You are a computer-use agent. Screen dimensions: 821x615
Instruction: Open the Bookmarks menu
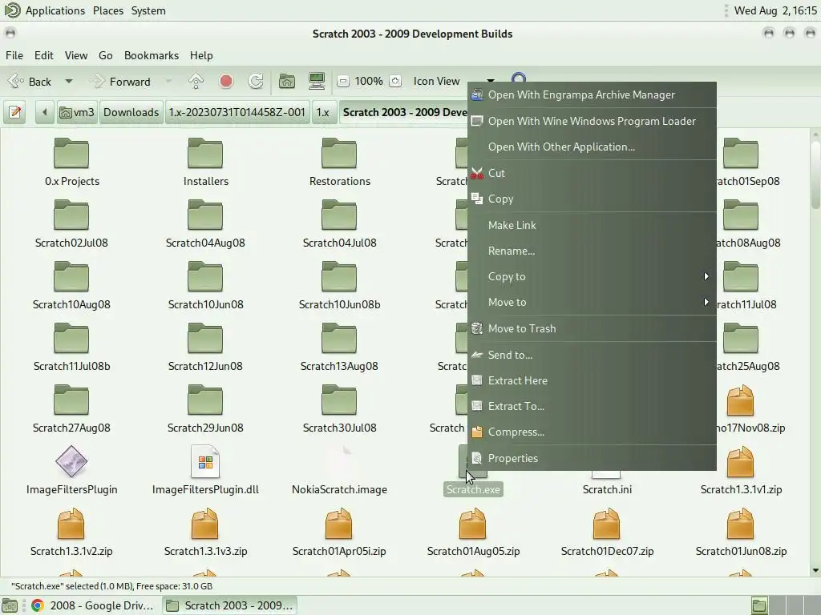point(152,55)
